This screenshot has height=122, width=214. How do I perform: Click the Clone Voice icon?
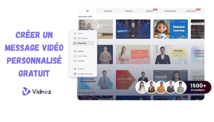(x=75, y=56)
